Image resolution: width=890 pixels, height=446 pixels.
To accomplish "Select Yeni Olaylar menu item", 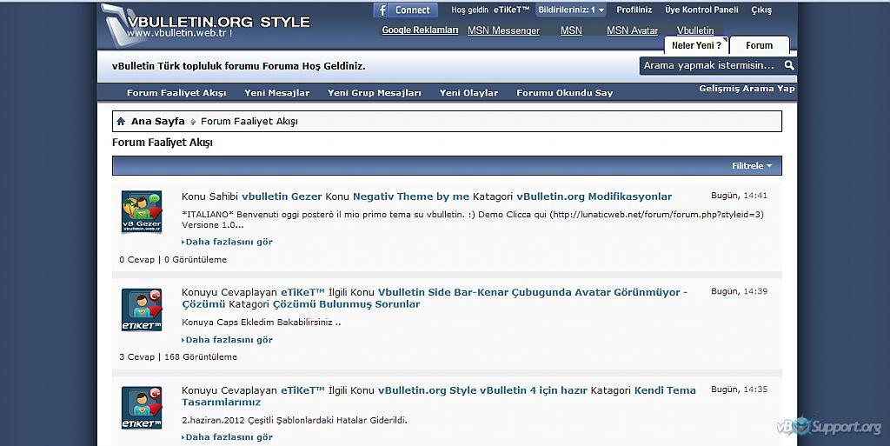I will pos(468,92).
